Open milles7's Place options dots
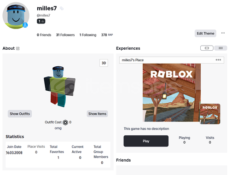Image resolution: width=232 pixels, height=175 pixels. [218, 60]
